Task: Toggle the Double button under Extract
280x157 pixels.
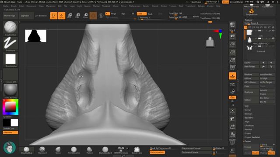Action: tap(255, 153)
